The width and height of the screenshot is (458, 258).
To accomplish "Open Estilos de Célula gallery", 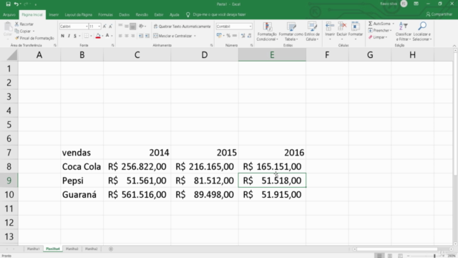I will [312, 32].
